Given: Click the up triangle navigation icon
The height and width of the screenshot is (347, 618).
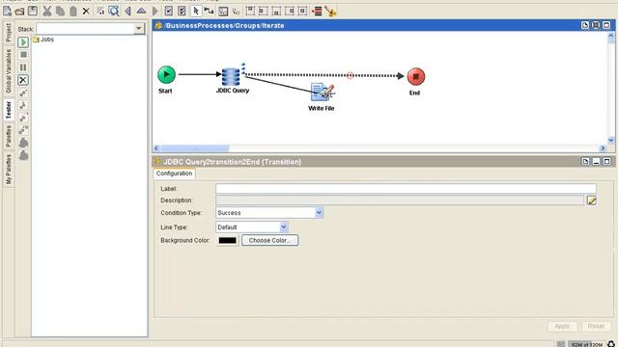Looking at the screenshot, I should tap(141, 11).
